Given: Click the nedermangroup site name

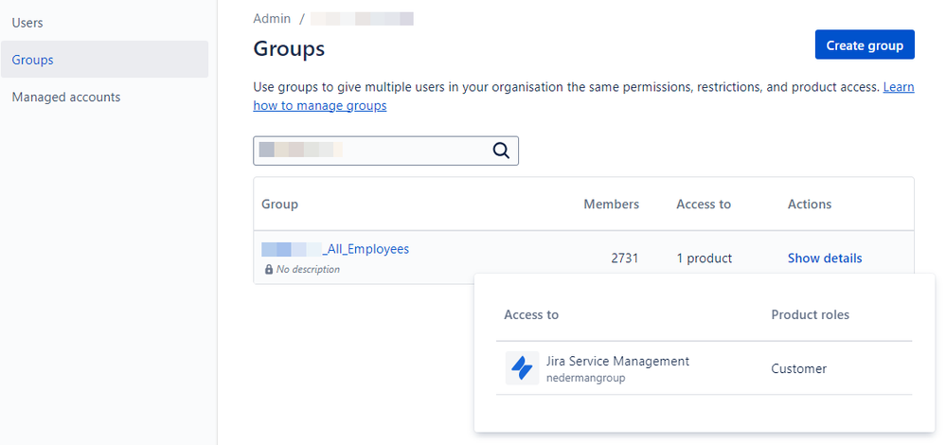Looking at the screenshot, I should (585, 379).
